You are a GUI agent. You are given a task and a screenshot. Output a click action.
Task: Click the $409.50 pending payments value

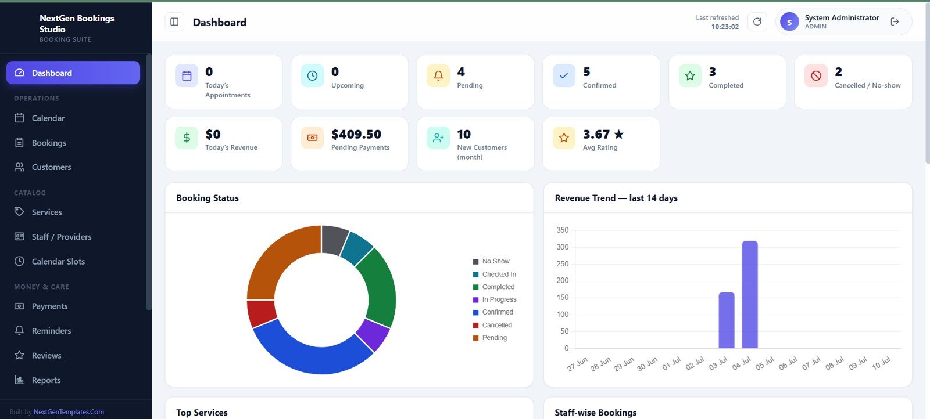click(x=356, y=134)
